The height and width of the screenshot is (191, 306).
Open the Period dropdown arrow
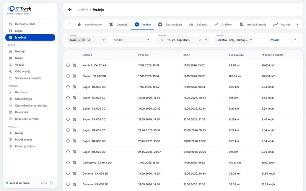click(x=206, y=40)
